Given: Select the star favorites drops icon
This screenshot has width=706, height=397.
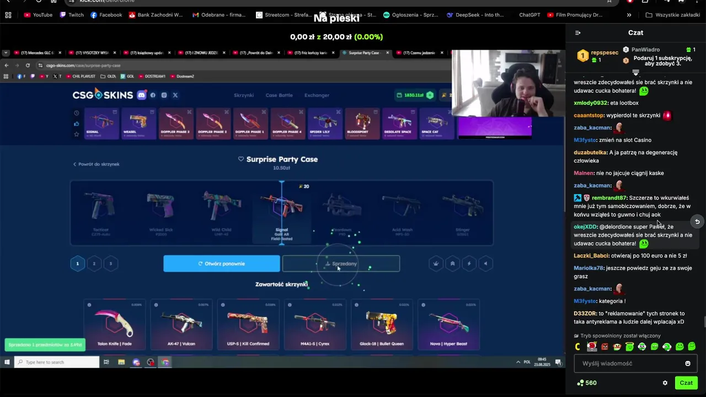Looking at the screenshot, I should coord(76,134).
